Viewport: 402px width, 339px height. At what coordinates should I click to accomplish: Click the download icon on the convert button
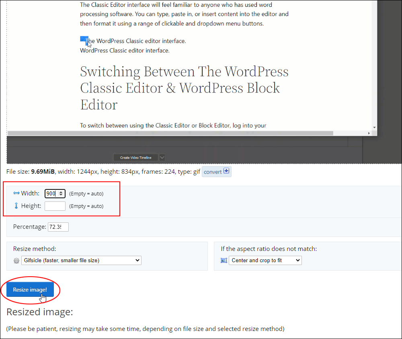coord(226,171)
